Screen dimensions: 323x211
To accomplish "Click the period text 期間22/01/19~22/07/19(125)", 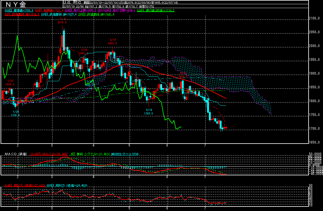I will pos(104,2).
